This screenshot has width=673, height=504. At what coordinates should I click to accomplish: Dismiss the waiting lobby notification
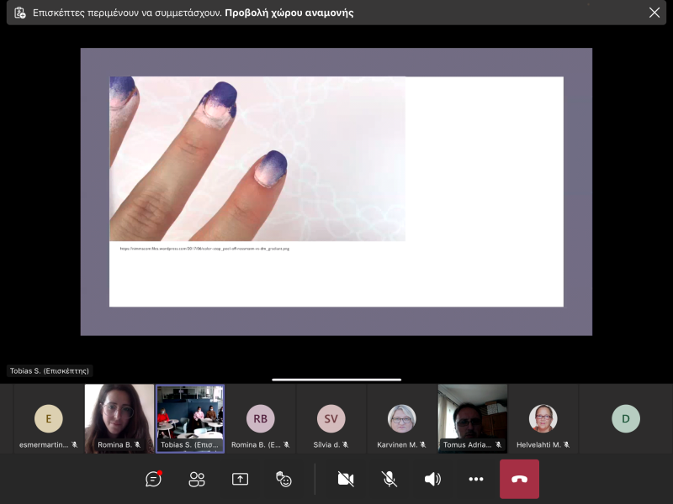pyautogui.click(x=654, y=13)
